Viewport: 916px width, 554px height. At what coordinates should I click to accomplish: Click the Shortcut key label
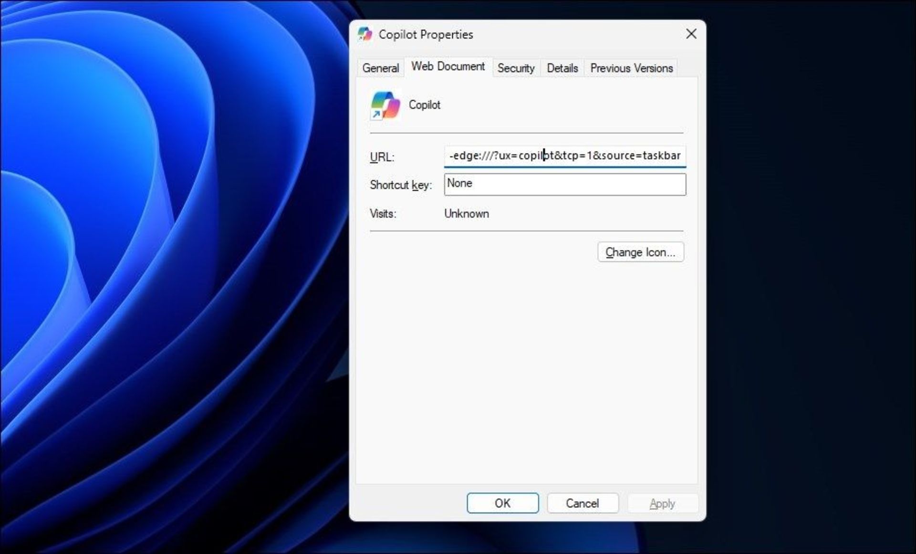[x=400, y=185]
